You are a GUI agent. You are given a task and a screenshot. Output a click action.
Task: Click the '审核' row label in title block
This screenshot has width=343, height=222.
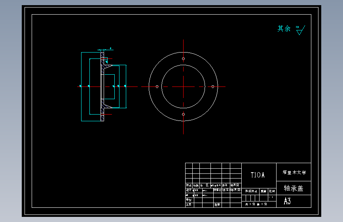189,200
